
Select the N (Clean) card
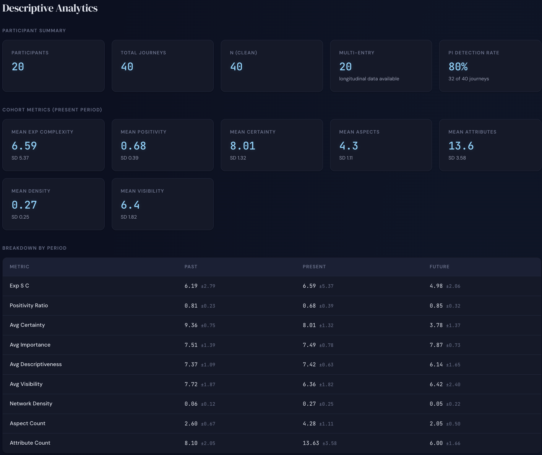click(272, 66)
